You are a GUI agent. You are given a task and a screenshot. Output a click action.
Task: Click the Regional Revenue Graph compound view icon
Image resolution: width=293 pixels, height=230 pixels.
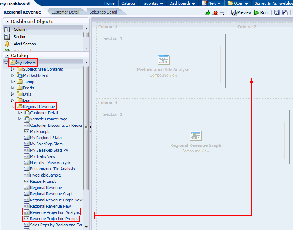coord(196,136)
